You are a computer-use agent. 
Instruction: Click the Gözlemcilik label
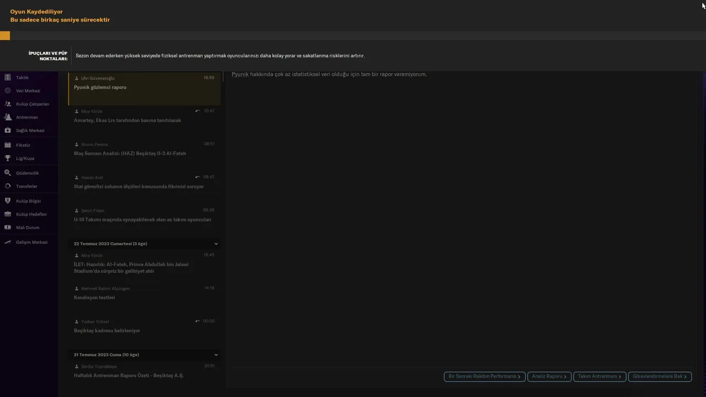(28, 173)
